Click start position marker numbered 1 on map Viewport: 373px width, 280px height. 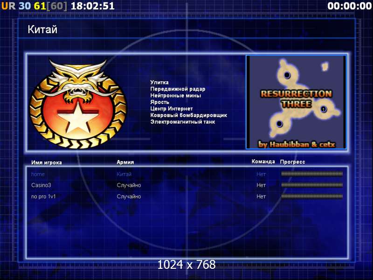tap(324, 109)
